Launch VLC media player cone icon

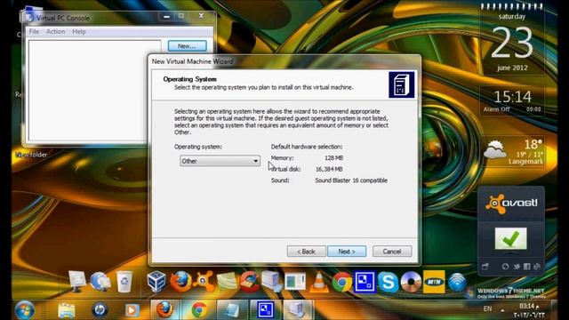[318, 282]
